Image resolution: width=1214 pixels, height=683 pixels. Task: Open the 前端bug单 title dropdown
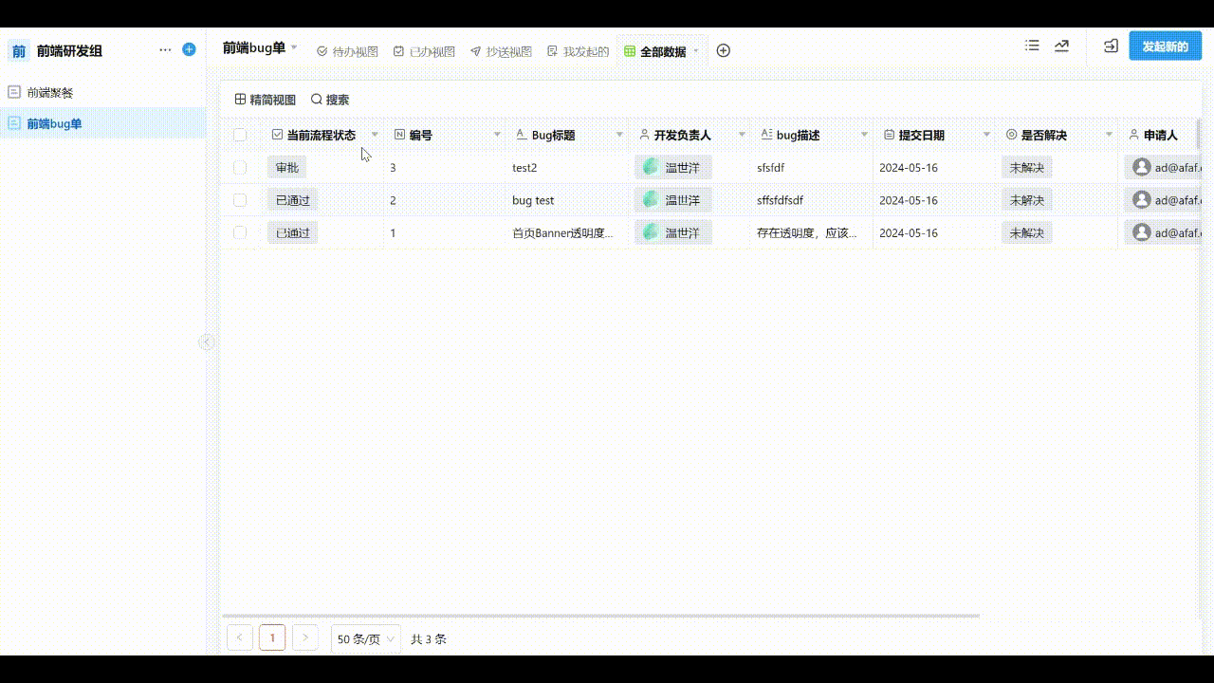pos(294,46)
